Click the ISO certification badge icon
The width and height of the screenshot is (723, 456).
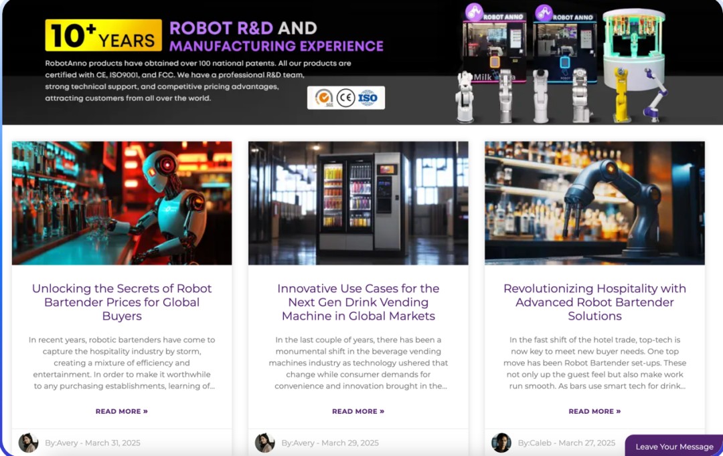point(368,98)
